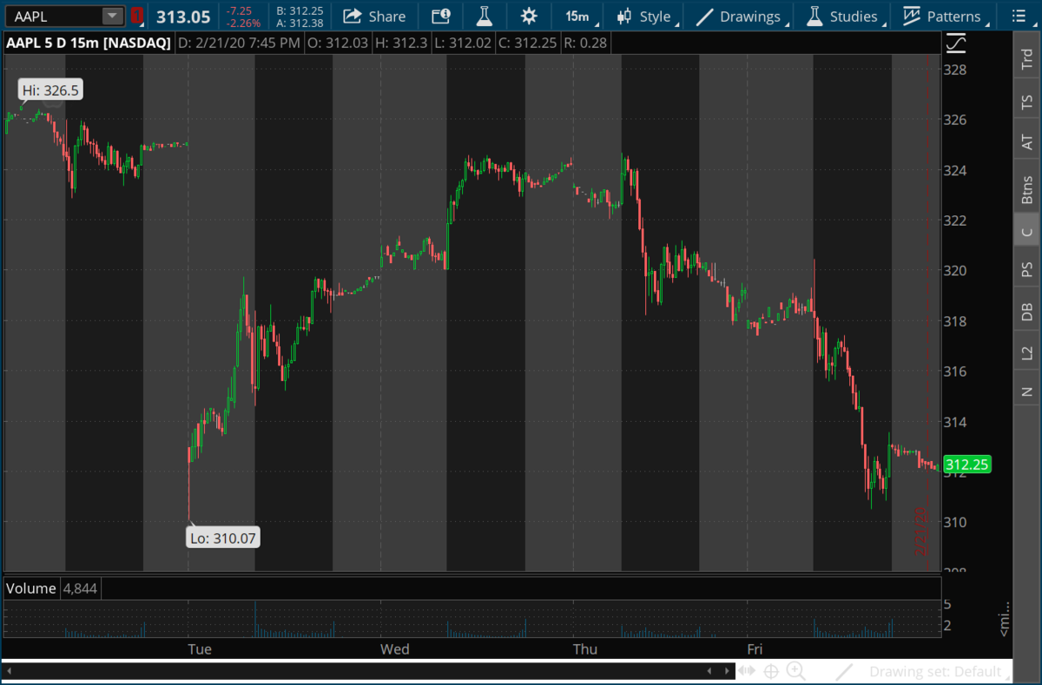Open the news/alert panel icon
This screenshot has width=1042, height=685.
pyautogui.click(x=441, y=16)
